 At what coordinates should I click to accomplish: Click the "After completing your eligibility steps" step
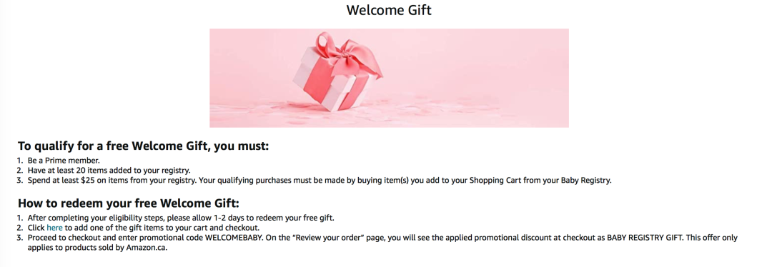coord(181,218)
